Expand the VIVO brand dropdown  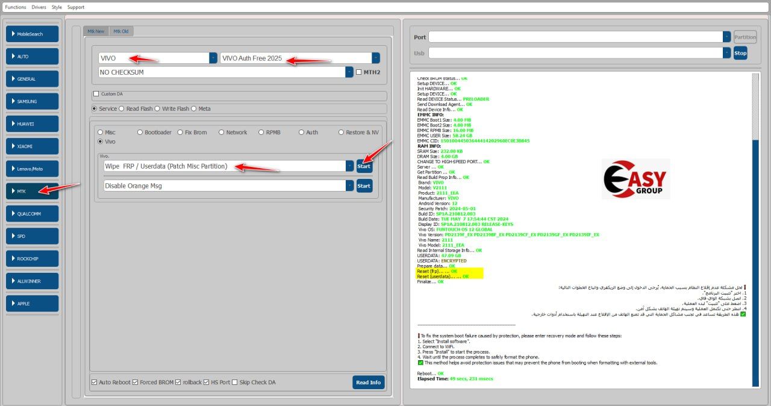[213, 58]
